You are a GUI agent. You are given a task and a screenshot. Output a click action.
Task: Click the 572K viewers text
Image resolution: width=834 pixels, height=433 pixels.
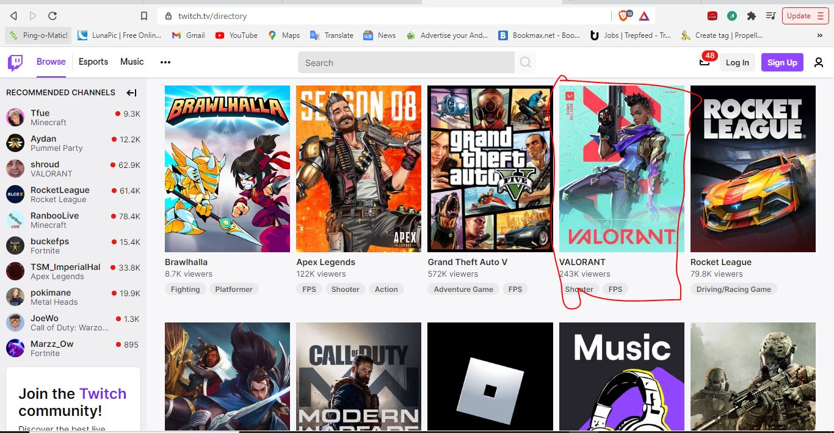click(x=453, y=274)
